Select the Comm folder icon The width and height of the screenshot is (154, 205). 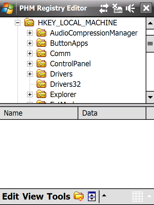click(x=41, y=53)
